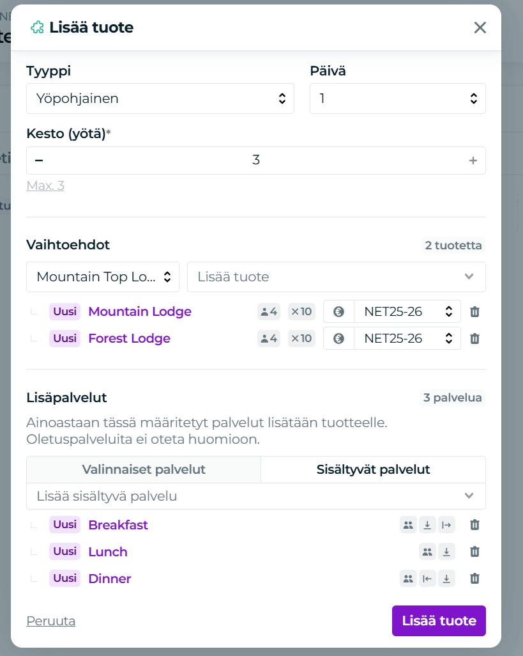Toggle the arrow-right icon on Breakfast row
The image size is (523, 656).
[446, 525]
